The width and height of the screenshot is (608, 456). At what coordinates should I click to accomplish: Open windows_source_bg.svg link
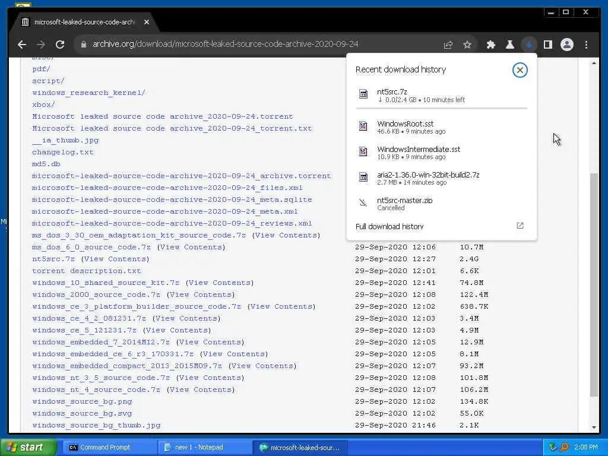(82, 413)
